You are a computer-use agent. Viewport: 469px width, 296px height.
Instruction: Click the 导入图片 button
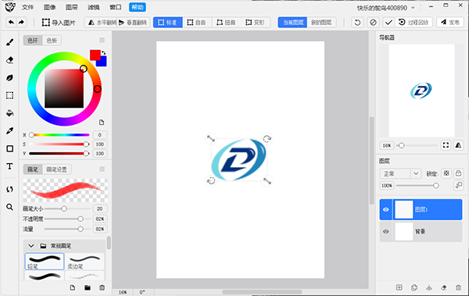[x=59, y=23]
